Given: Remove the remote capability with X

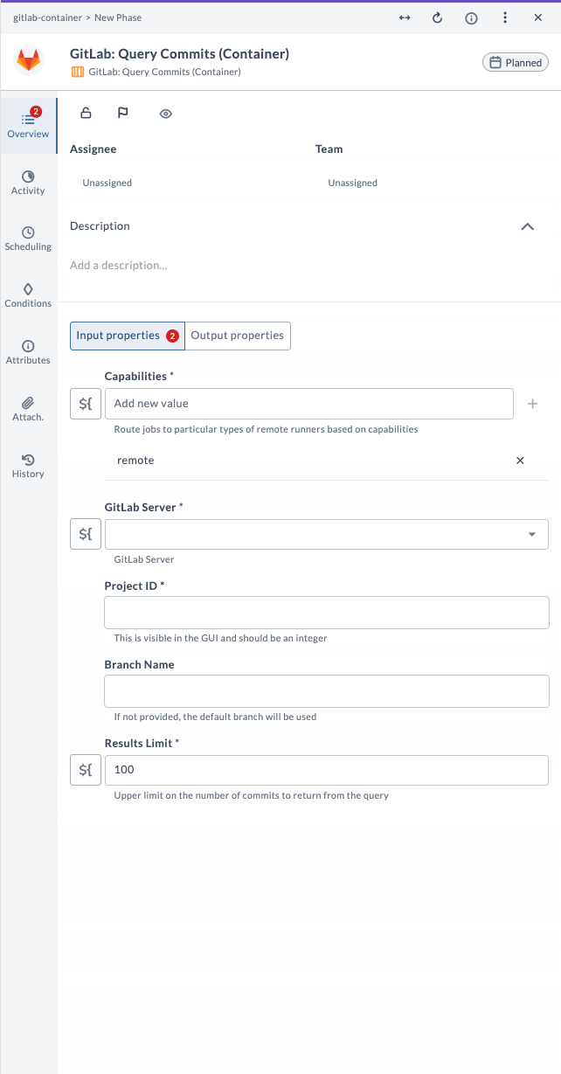Looking at the screenshot, I should (520, 461).
